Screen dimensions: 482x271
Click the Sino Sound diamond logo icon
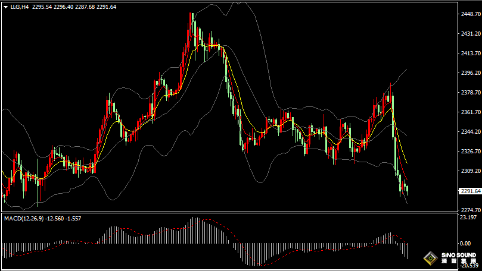(x=429, y=259)
